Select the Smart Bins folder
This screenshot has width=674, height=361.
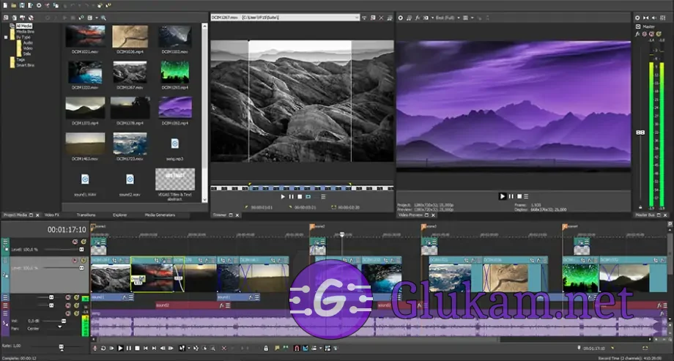26,64
